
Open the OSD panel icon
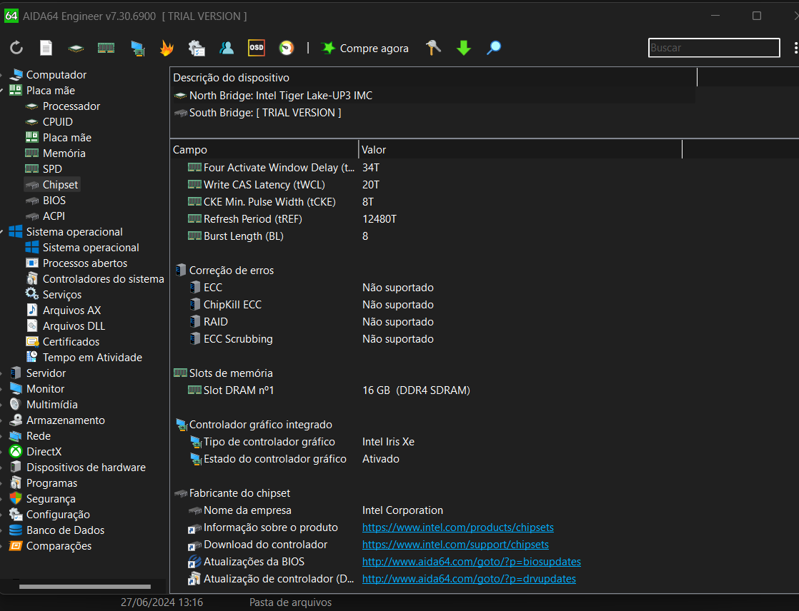pos(256,48)
